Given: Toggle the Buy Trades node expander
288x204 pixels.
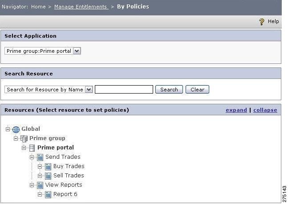Looking at the screenshot, I should coord(40,166).
